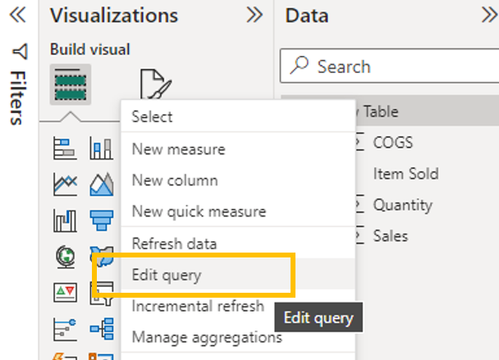Collapse the Data pane
This screenshot has width=499, height=360.
(489, 14)
